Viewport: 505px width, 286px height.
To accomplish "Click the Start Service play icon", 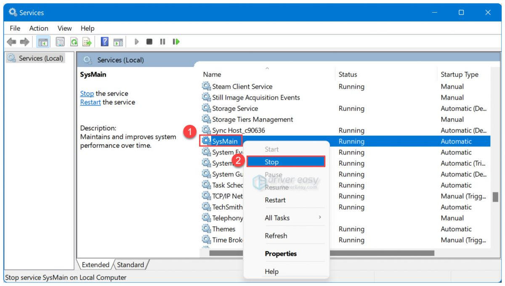I will click(136, 41).
